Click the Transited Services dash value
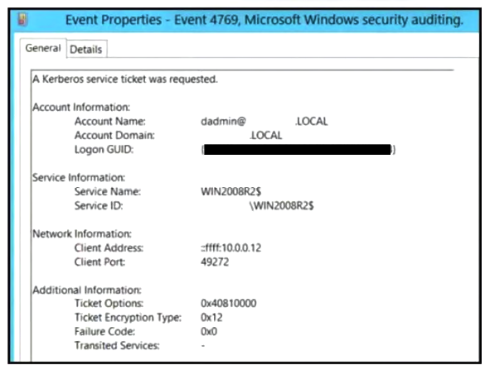490x370 pixels. 203,345
